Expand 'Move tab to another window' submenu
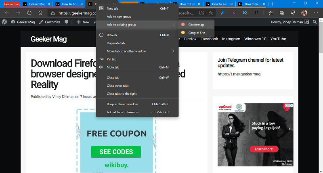This screenshot has width=323, height=173. point(137,51)
